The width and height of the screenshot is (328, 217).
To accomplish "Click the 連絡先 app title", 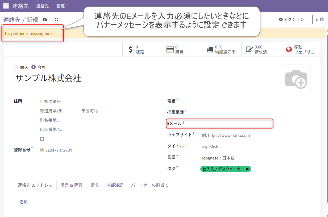I will (x=20, y=6).
